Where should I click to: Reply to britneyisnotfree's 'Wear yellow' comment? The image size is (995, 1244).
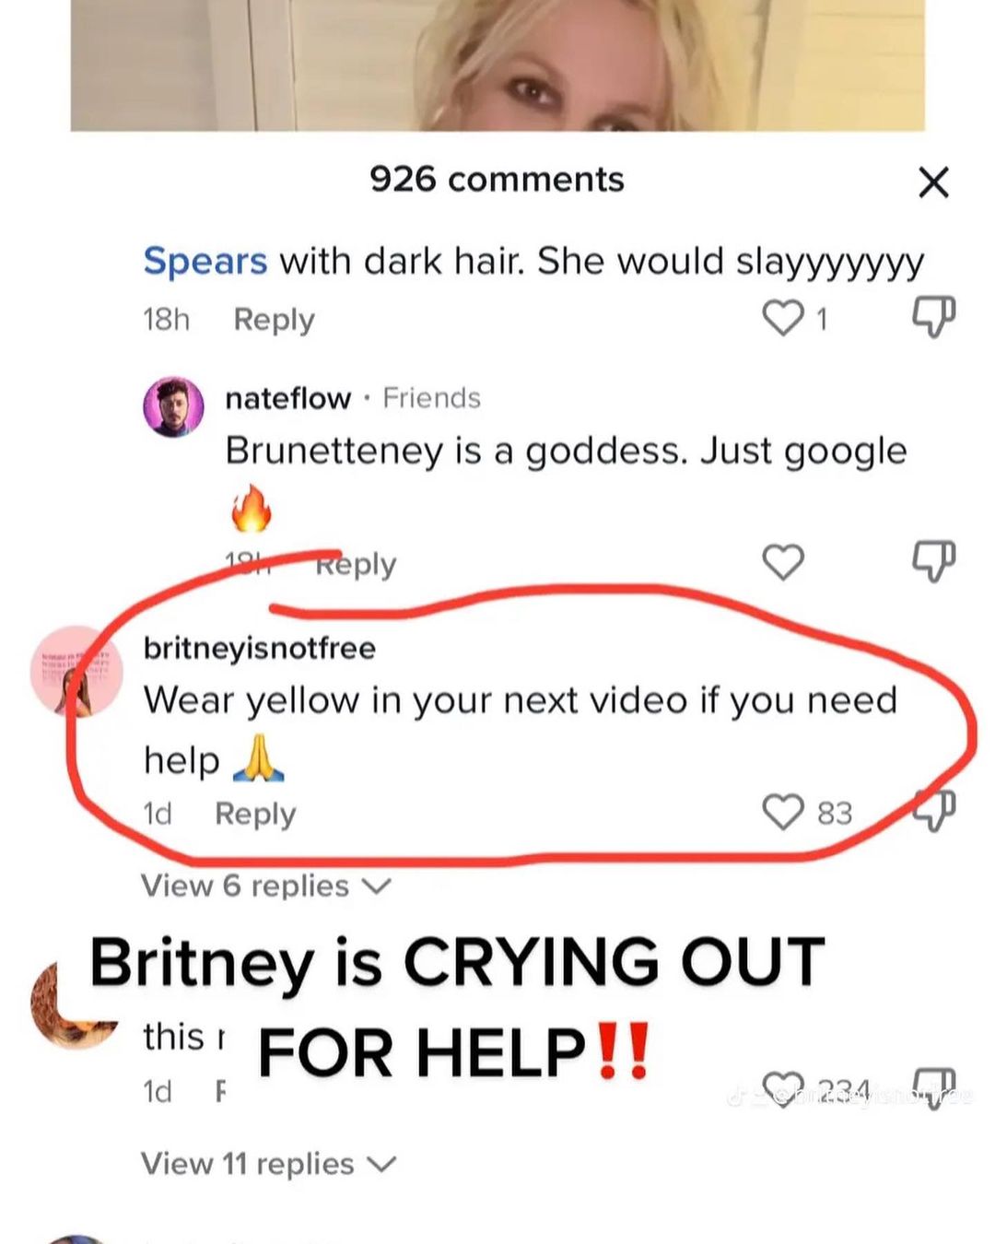coord(255,815)
